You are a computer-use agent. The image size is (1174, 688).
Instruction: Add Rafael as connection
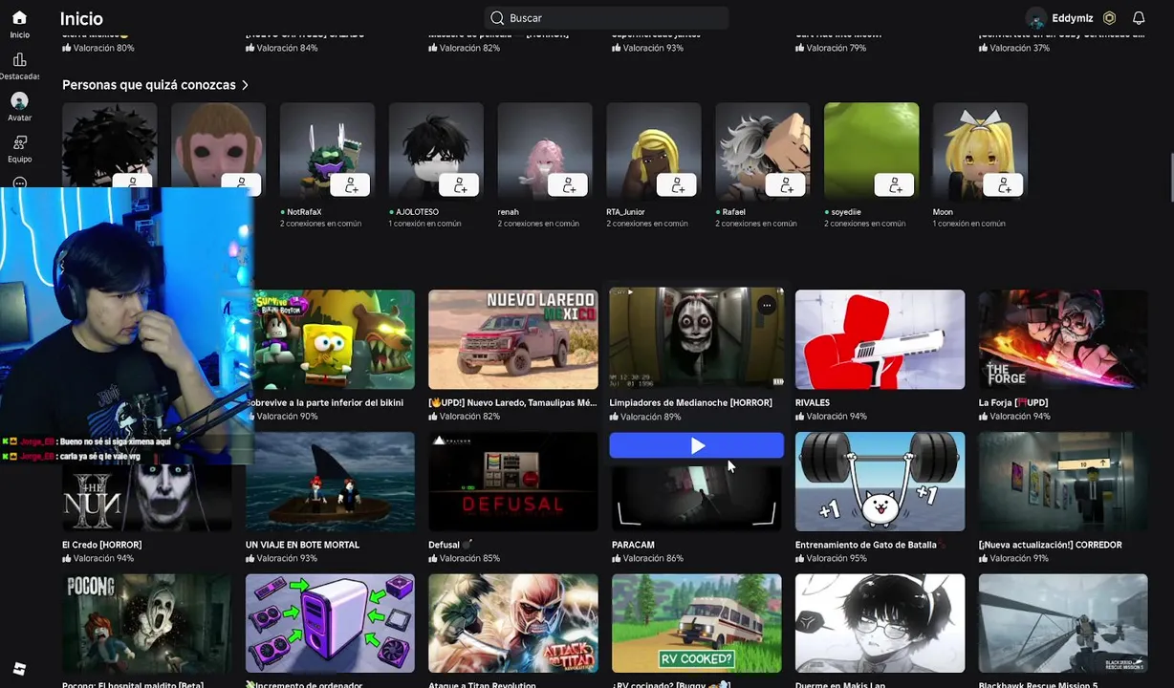click(x=787, y=185)
